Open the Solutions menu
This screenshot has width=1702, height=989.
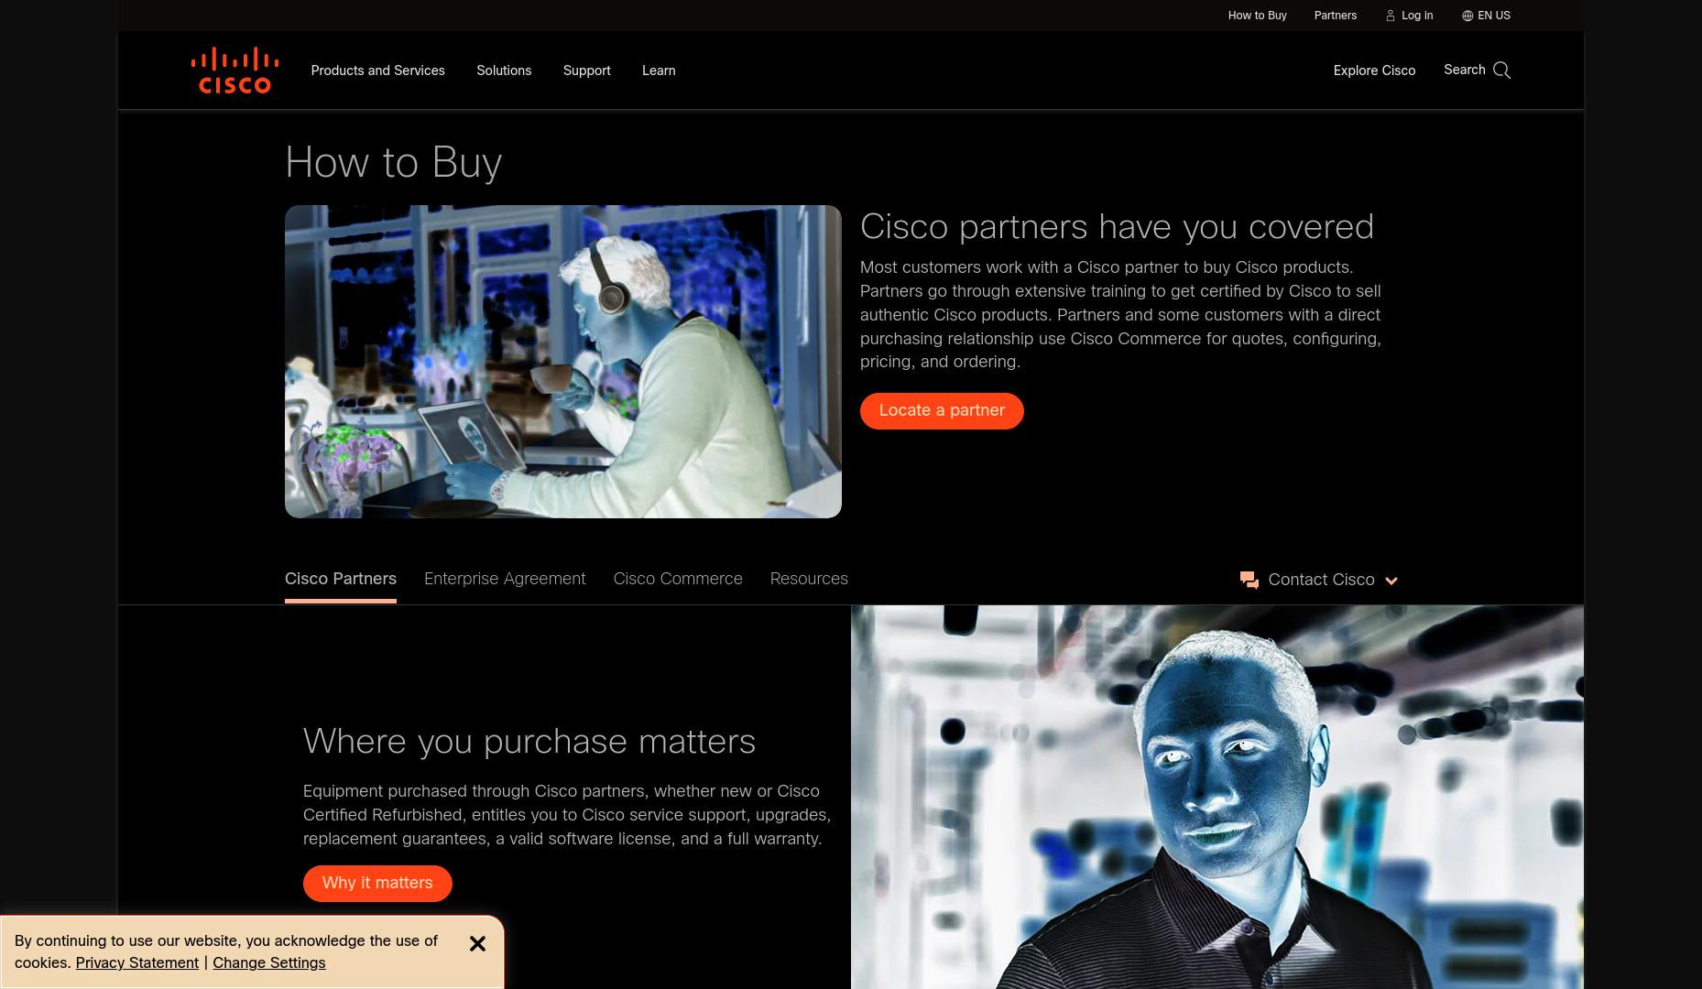(x=504, y=71)
